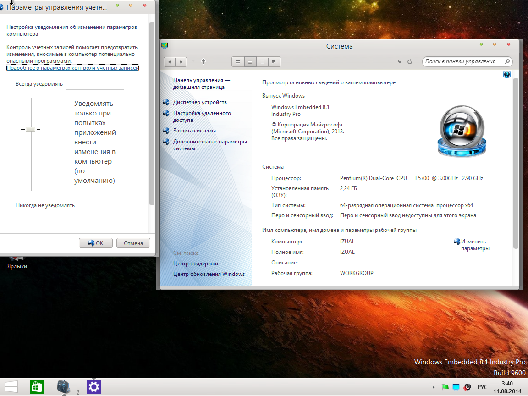Click shield icon next to Change settings

coord(457,242)
